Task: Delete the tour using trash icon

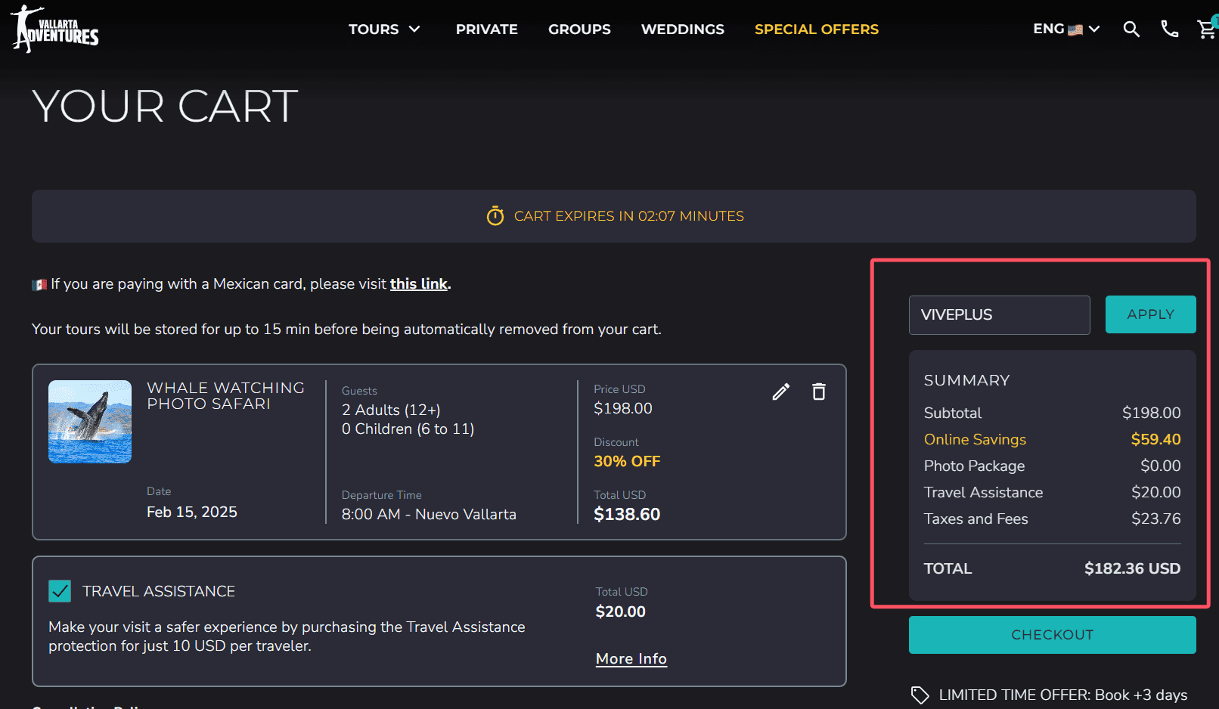Action: click(819, 392)
